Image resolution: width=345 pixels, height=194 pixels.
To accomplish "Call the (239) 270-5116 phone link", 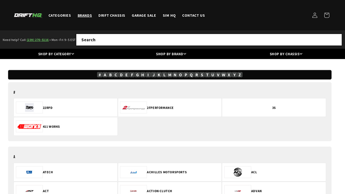I will click(x=38, y=40).
